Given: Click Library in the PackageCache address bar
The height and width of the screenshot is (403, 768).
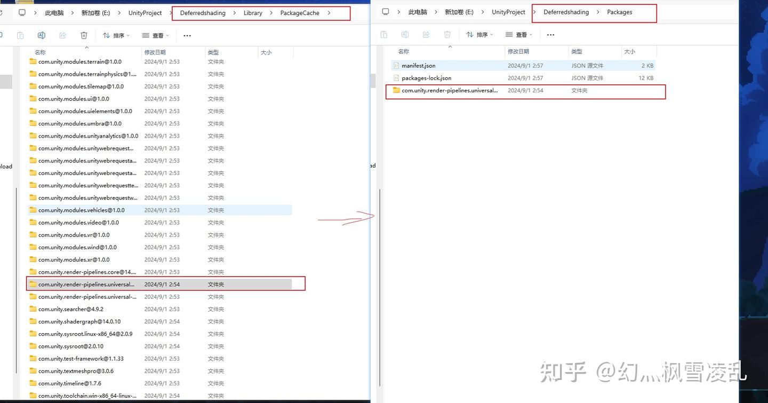Looking at the screenshot, I should tap(253, 13).
